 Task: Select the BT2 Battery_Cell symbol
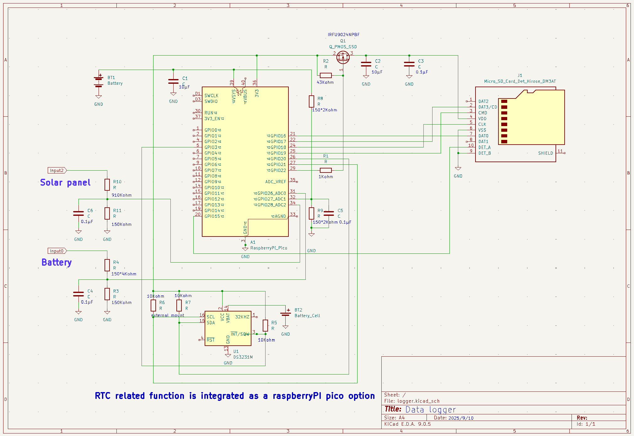click(285, 314)
